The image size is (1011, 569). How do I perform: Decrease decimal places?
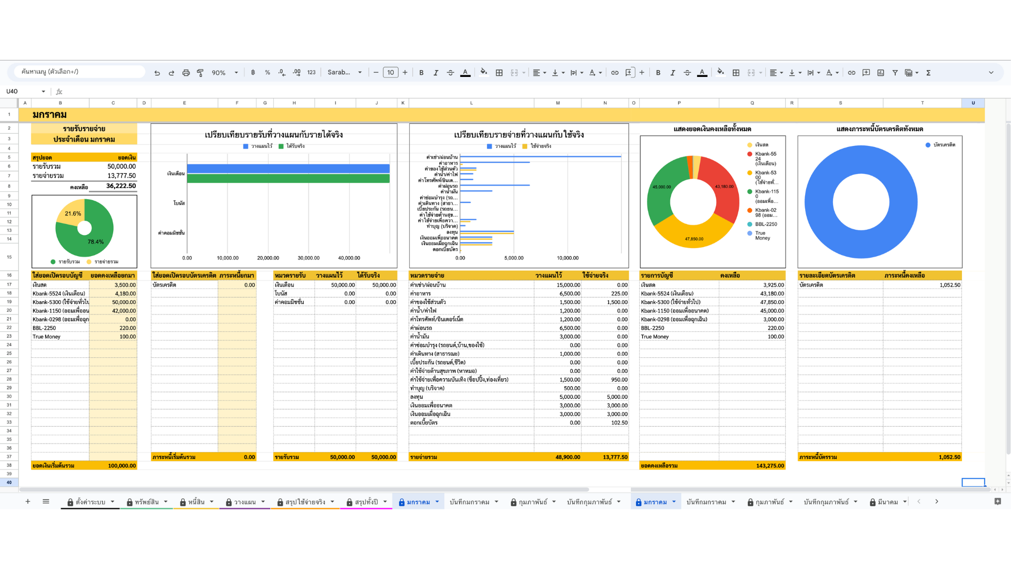(282, 73)
